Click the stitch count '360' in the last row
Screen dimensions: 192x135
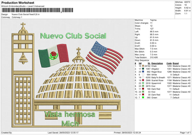pyautogui.click(x=149, y=98)
